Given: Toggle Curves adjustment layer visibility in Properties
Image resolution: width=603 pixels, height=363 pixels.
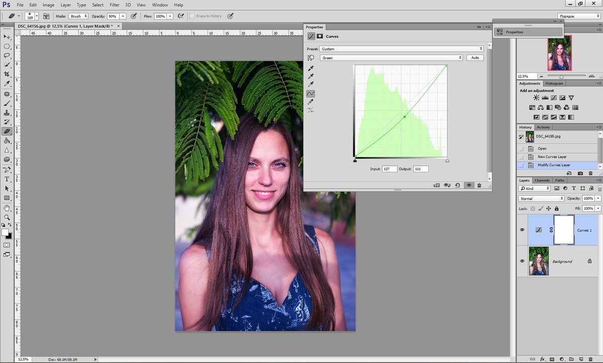Looking at the screenshot, I should [x=468, y=185].
